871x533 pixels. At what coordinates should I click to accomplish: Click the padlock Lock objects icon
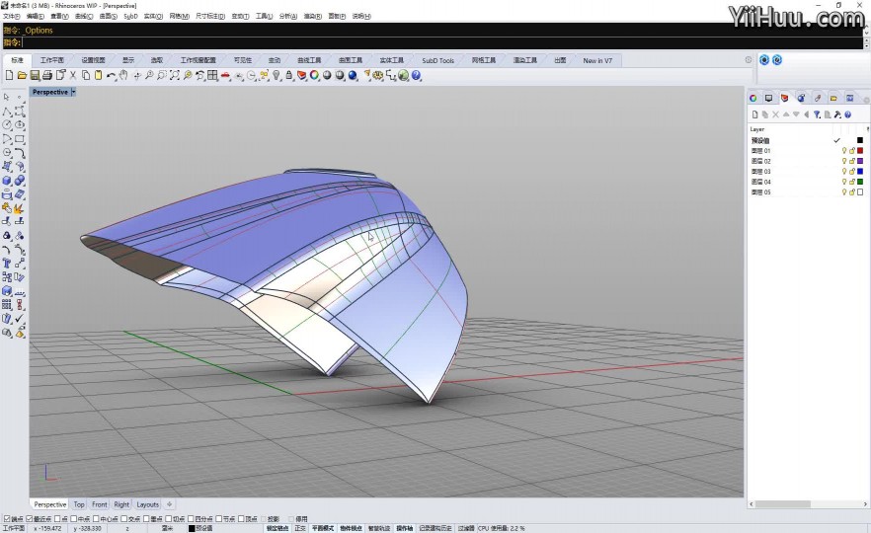pyautogui.click(x=288, y=75)
